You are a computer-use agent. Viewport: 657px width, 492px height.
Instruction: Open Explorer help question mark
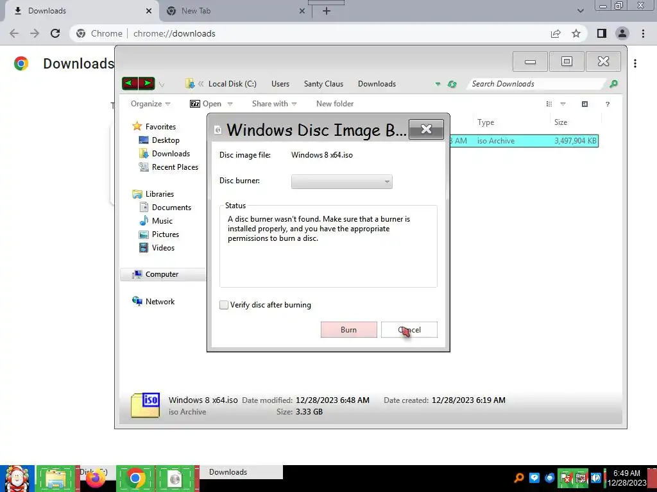coord(607,104)
